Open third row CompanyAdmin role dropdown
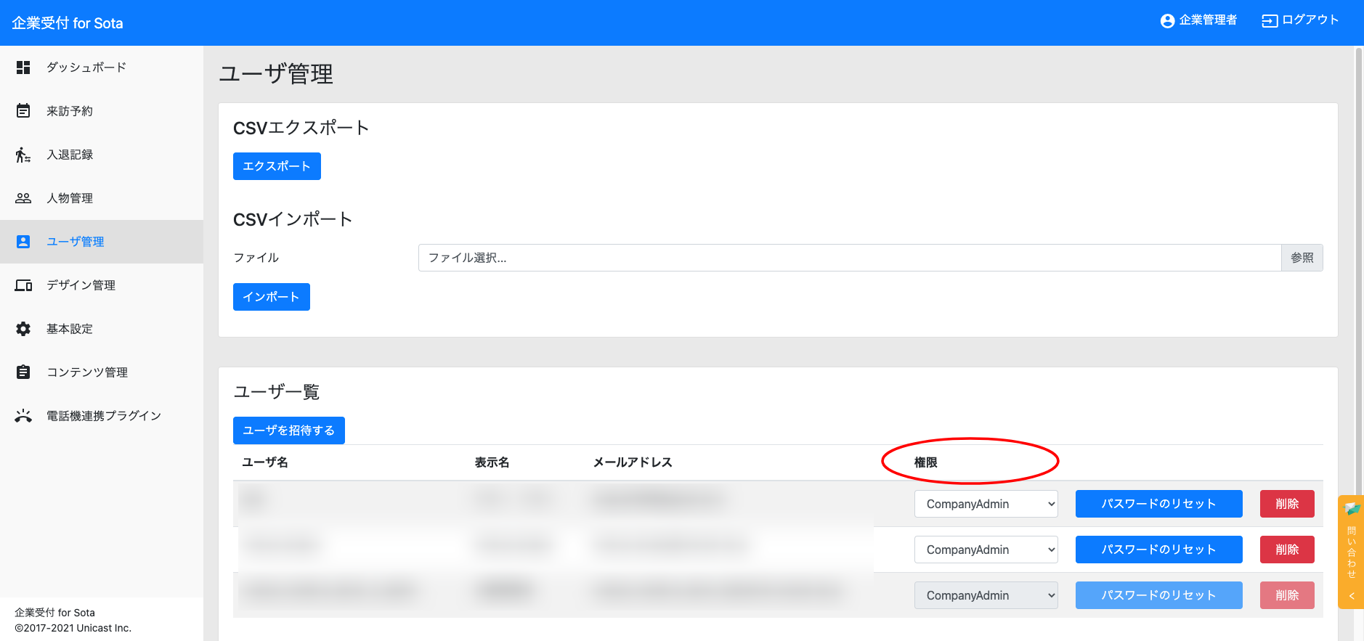The width and height of the screenshot is (1364, 641). pos(986,595)
